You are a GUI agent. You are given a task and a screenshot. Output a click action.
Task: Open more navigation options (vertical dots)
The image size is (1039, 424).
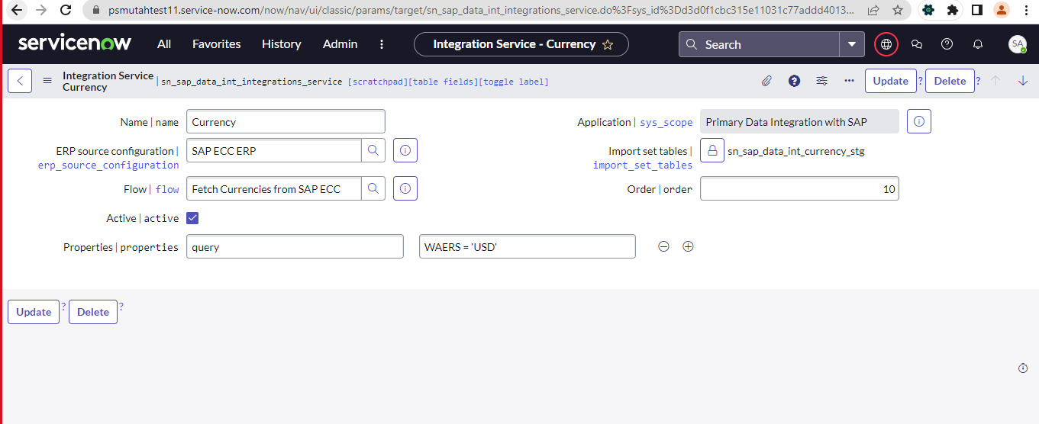tap(382, 44)
